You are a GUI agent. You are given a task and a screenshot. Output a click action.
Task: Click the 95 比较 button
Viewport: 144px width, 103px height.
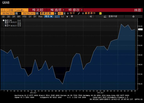coord(38,10)
